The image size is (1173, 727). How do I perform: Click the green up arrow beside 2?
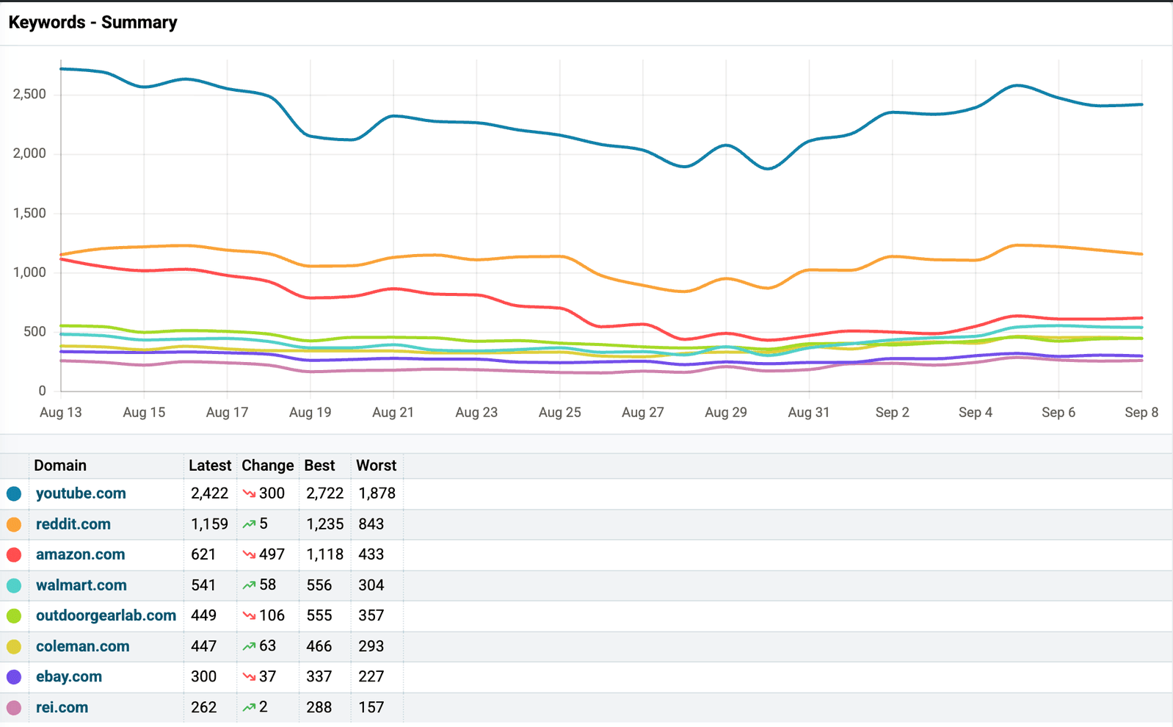tap(249, 707)
